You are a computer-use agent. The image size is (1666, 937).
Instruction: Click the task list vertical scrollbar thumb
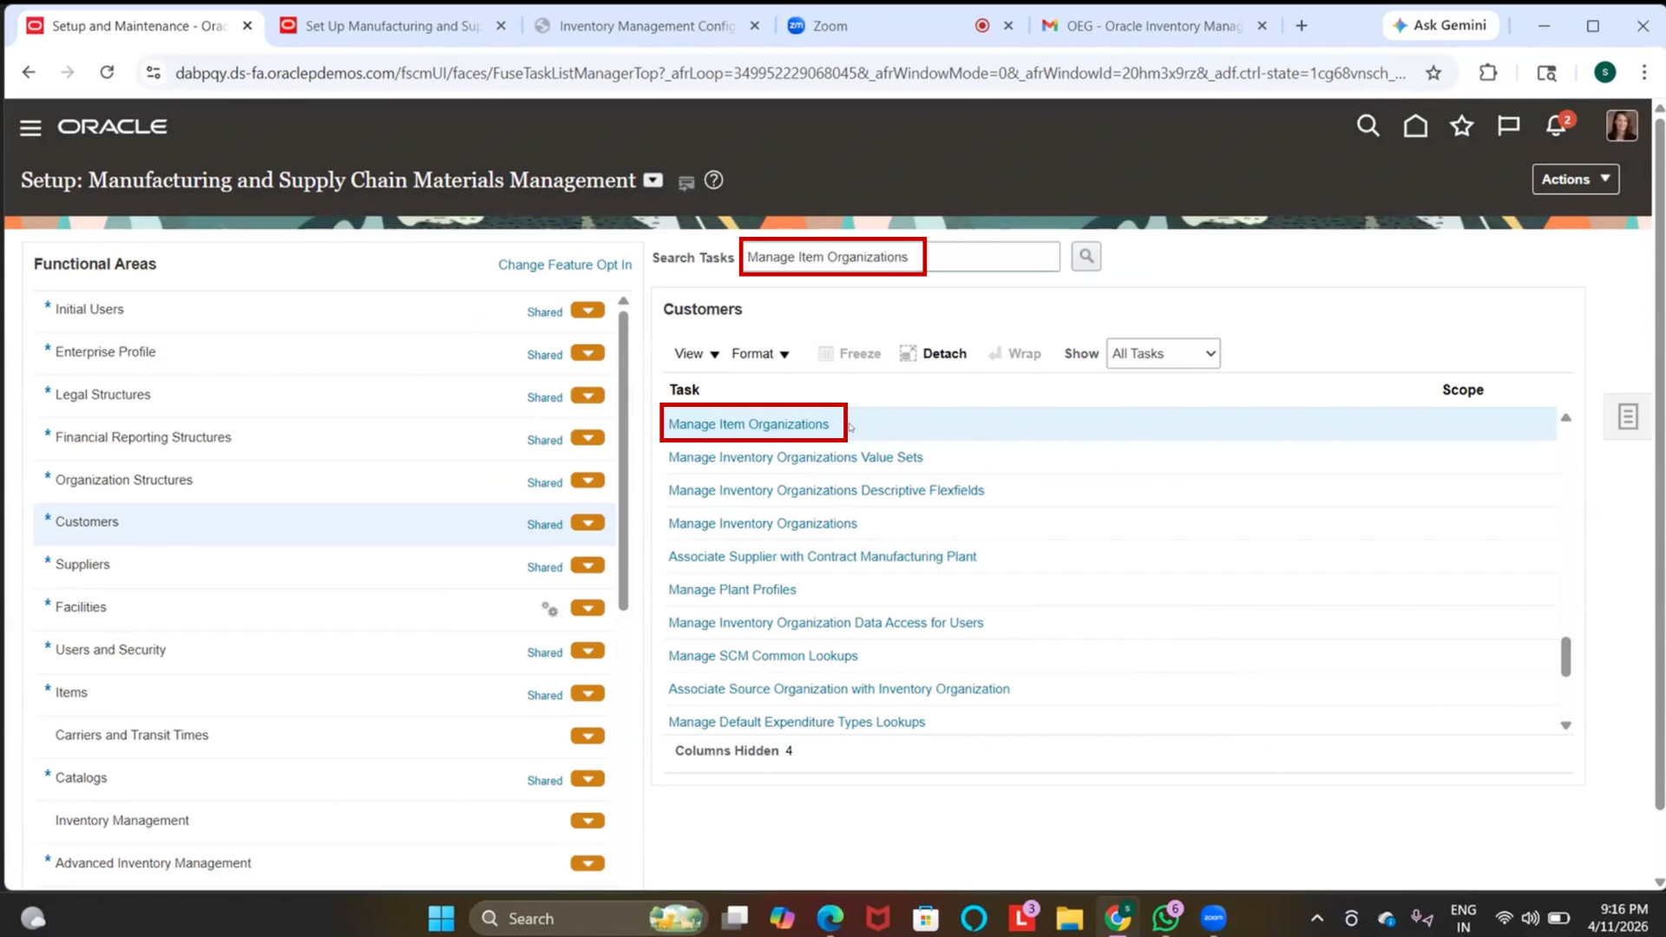tap(1565, 657)
